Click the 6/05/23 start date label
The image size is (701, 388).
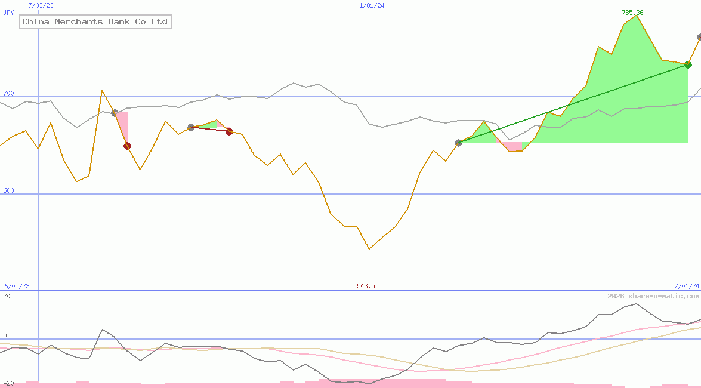point(17,286)
